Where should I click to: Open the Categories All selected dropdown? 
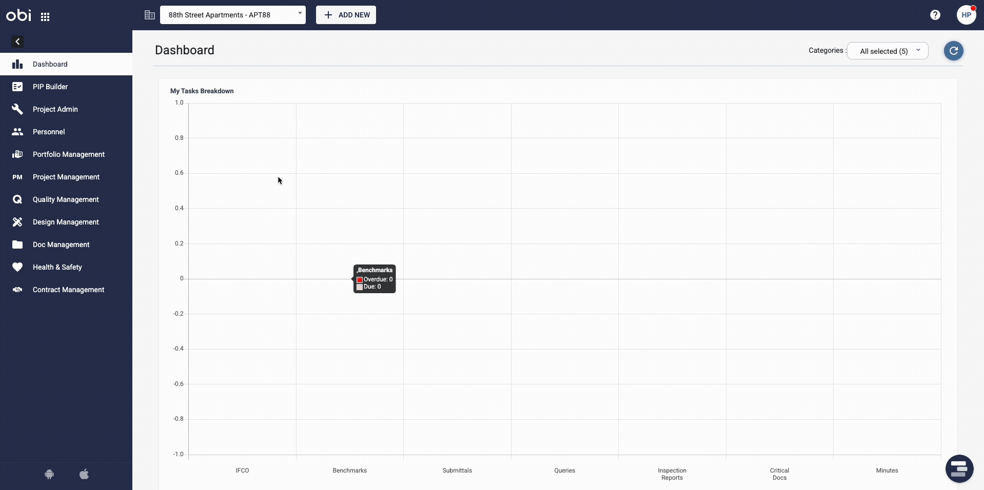(888, 51)
